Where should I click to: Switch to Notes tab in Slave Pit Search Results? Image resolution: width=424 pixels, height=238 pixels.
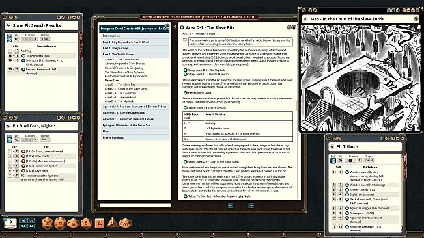click(81, 51)
